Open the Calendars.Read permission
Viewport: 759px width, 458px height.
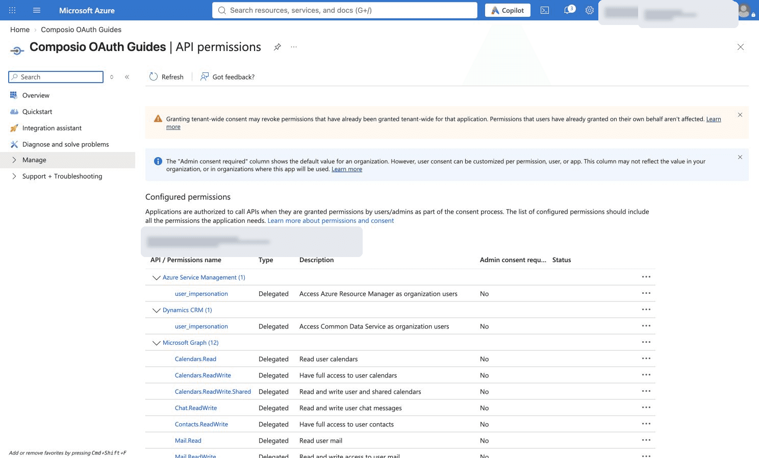pyautogui.click(x=195, y=359)
